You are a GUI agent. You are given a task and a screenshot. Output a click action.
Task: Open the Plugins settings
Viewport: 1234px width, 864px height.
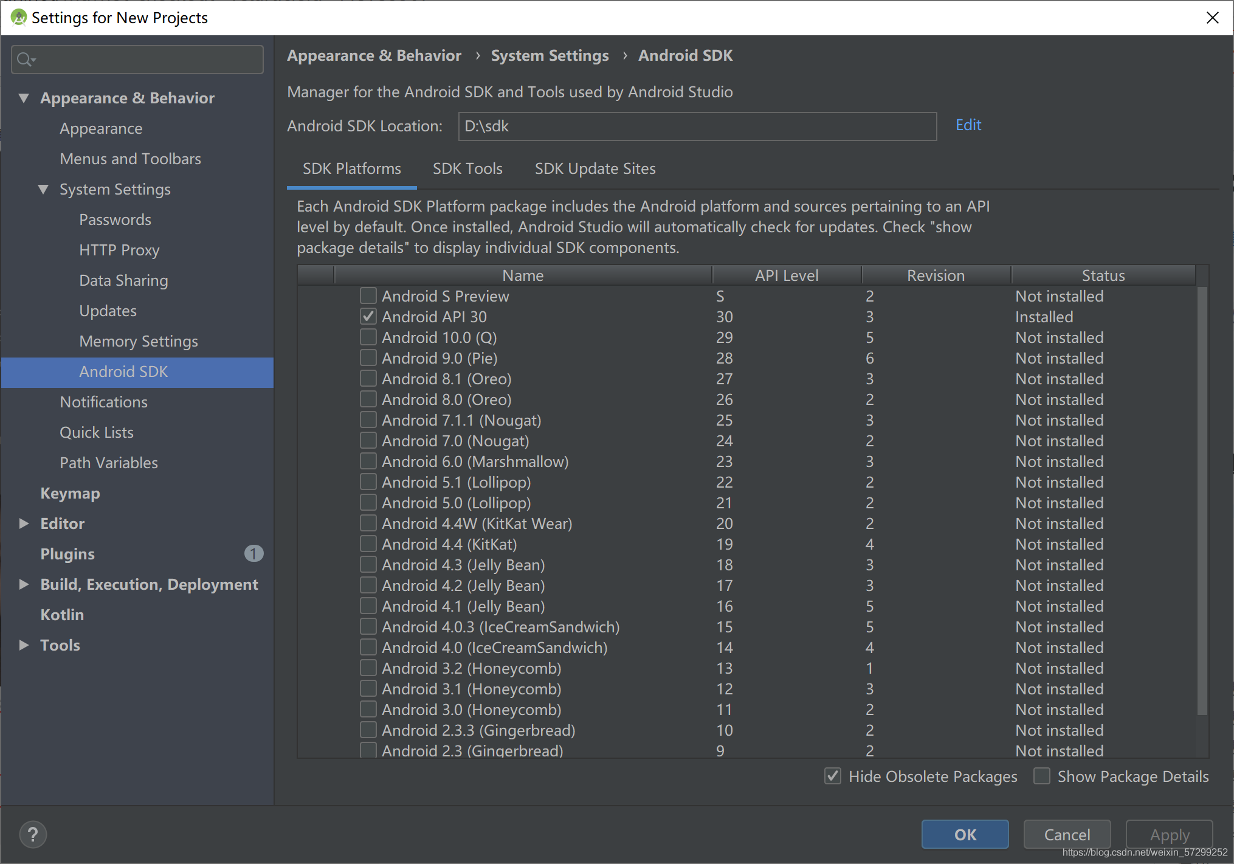[x=67, y=554]
